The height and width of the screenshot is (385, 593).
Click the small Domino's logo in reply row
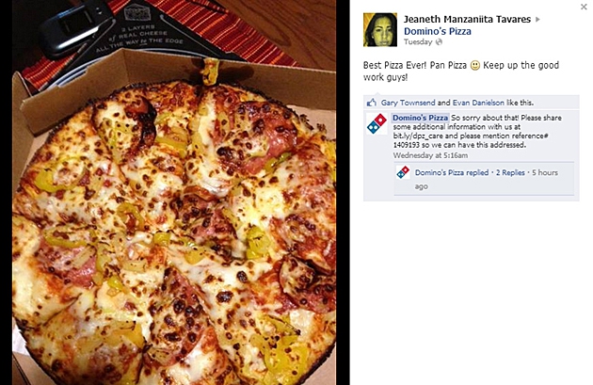(x=403, y=172)
